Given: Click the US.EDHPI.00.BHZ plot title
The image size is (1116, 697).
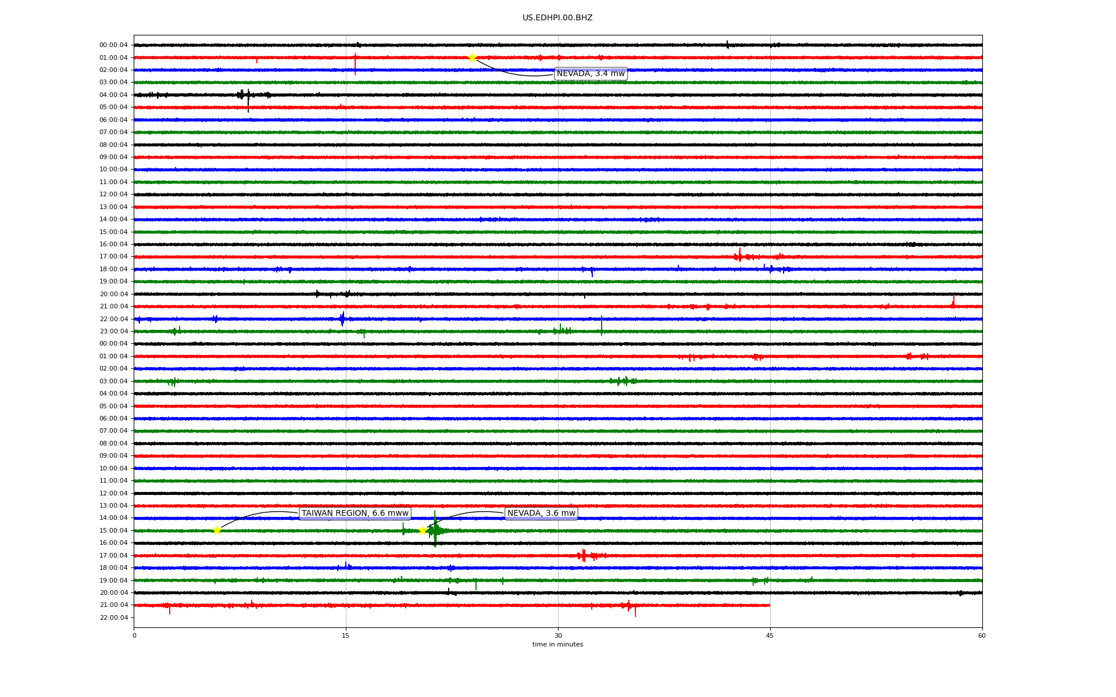Looking at the screenshot, I should (557, 18).
